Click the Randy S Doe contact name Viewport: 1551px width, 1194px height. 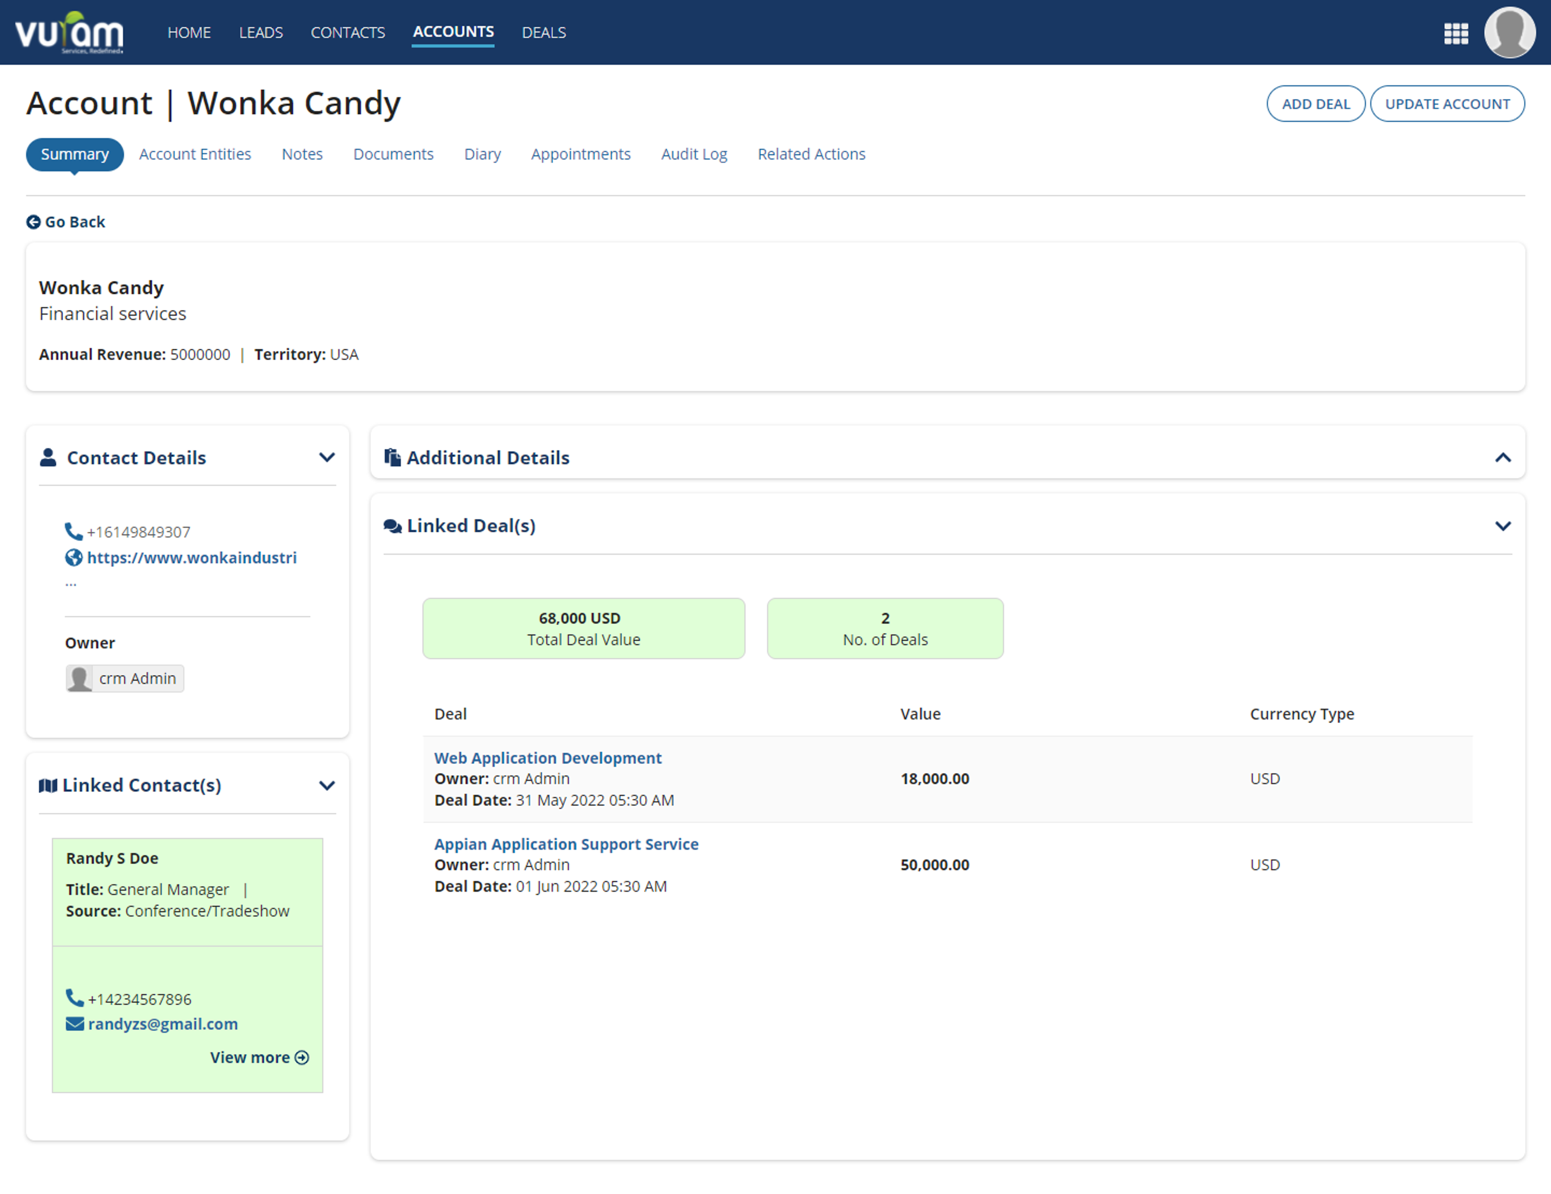coord(112,858)
